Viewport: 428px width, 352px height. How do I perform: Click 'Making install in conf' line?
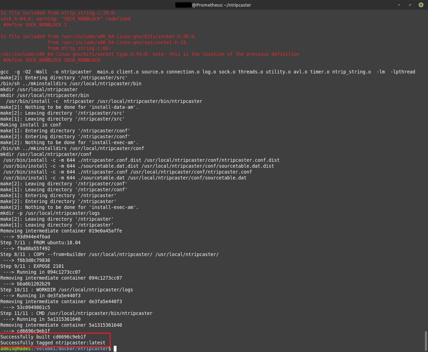click(31, 125)
